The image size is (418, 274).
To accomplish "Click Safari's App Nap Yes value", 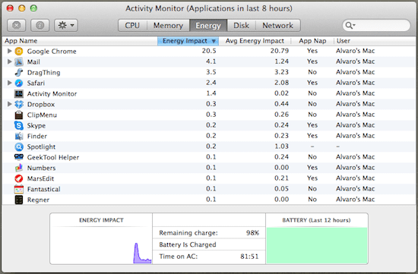I will click(312, 83).
